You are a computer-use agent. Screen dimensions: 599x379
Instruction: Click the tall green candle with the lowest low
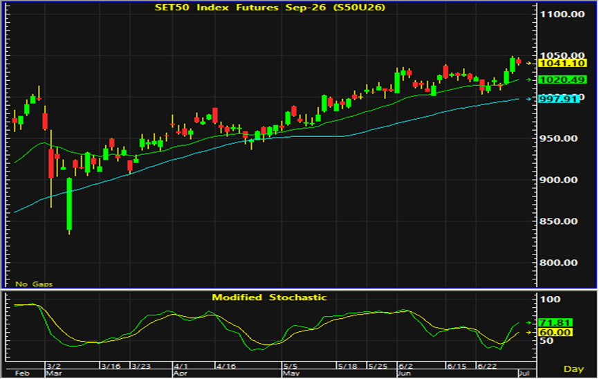point(69,205)
